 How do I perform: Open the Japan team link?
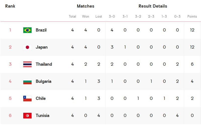(41, 47)
